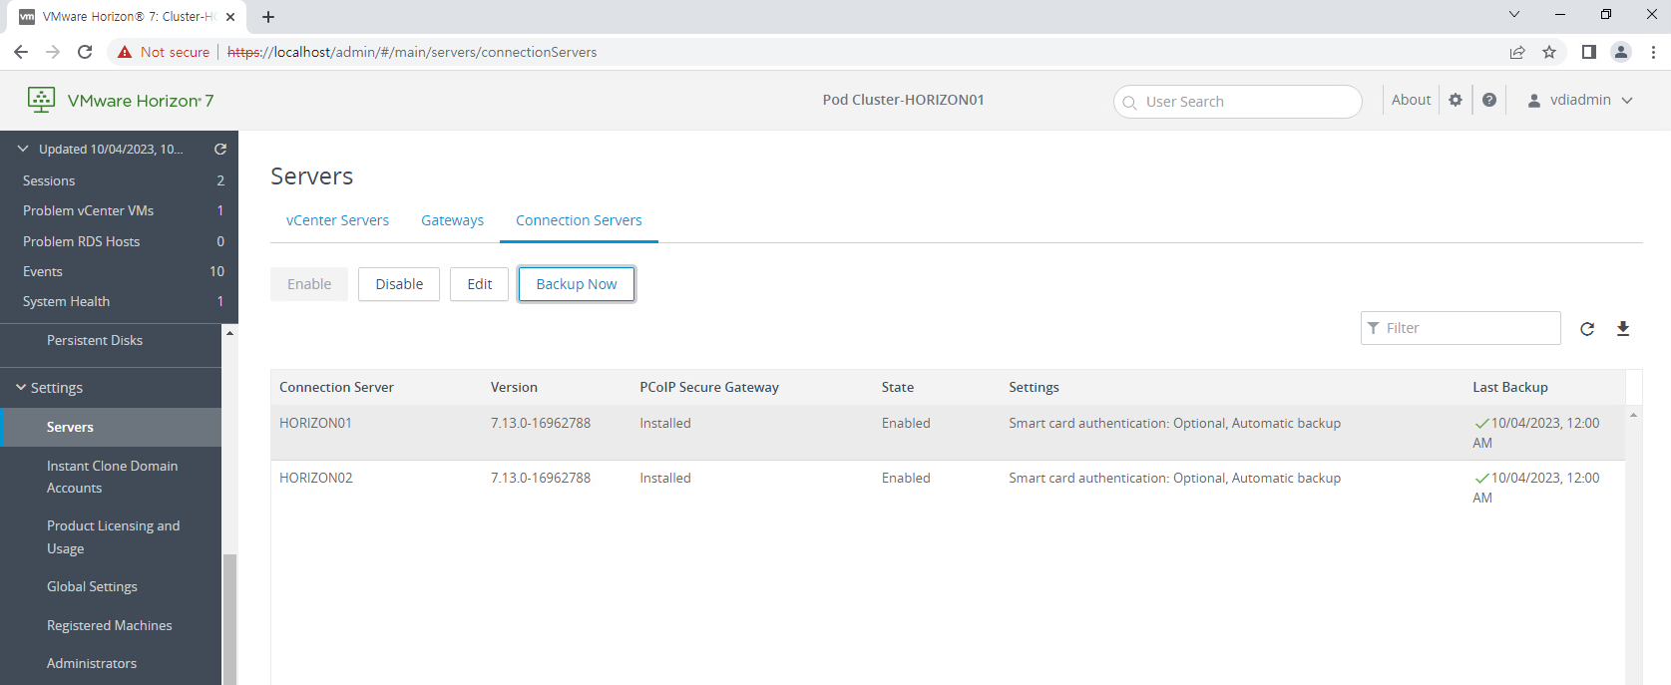1671x685 pixels.
Task: Click the vdiadmin user avatar icon
Action: pyautogui.click(x=1534, y=101)
